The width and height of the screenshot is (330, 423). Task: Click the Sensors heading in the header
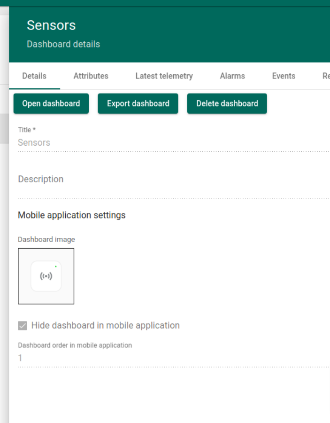pyautogui.click(x=51, y=25)
